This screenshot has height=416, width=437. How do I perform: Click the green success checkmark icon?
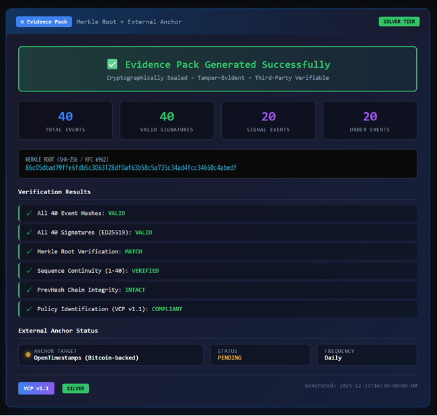point(112,65)
